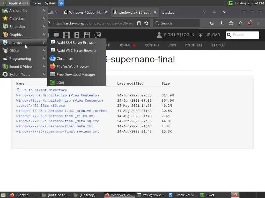This screenshot has width=265, height=198.
Task: Close the Blocked tab
Action: [204, 12]
